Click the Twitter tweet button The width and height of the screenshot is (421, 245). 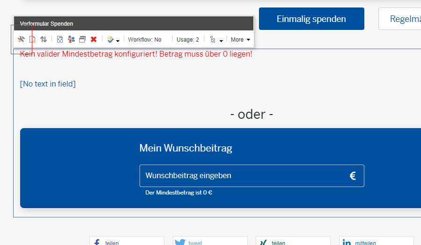[210, 241]
